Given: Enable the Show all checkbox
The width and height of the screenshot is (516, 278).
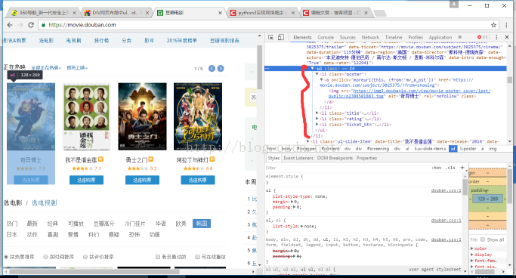Looking at the screenshot, I should click(483, 239).
